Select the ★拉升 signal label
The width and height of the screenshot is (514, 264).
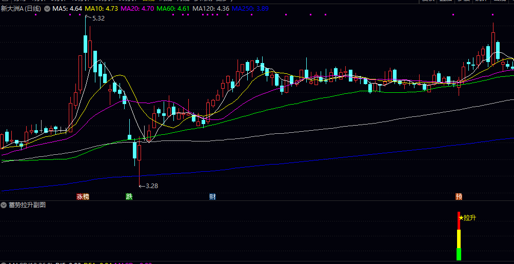tap(467, 218)
